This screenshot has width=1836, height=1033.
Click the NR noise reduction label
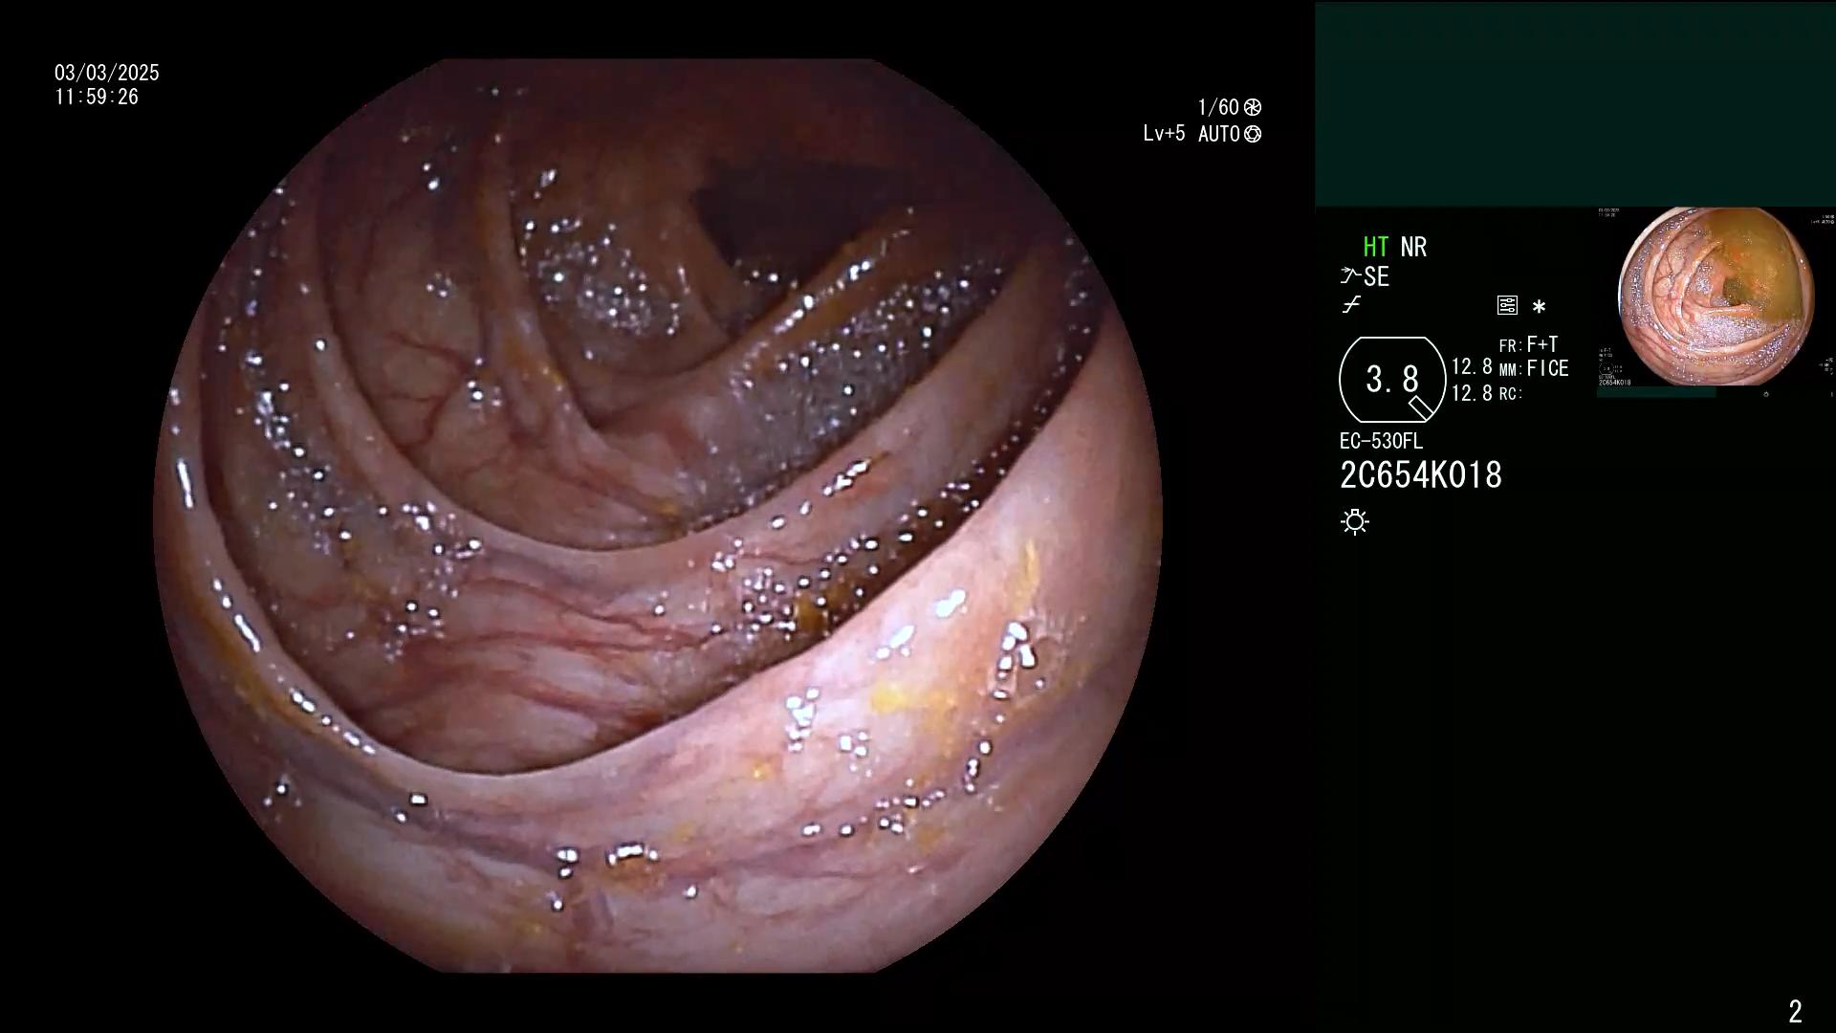pyautogui.click(x=1413, y=247)
